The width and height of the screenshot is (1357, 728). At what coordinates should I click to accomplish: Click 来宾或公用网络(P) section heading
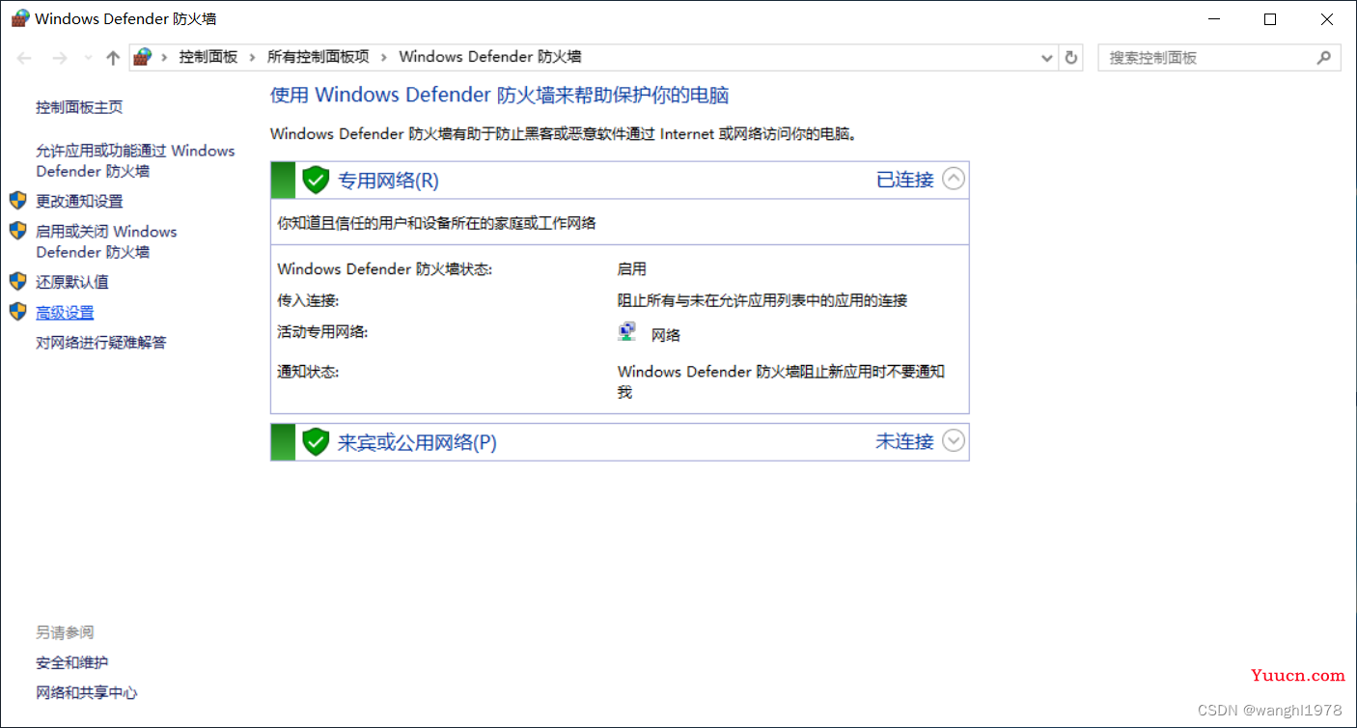click(x=417, y=442)
